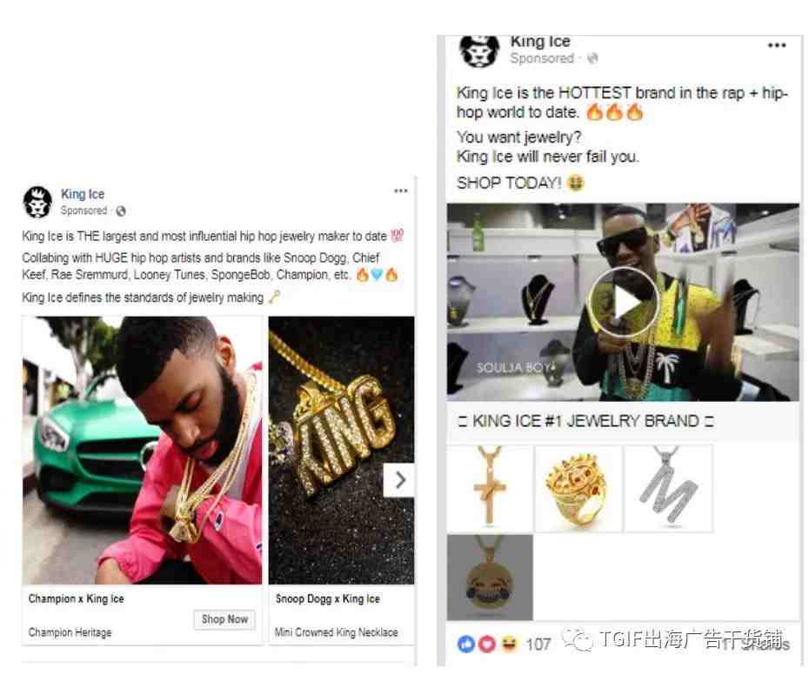The width and height of the screenshot is (809, 675).
Task: Open the left ad's King Ice lion avatar
Action: pyautogui.click(x=37, y=202)
